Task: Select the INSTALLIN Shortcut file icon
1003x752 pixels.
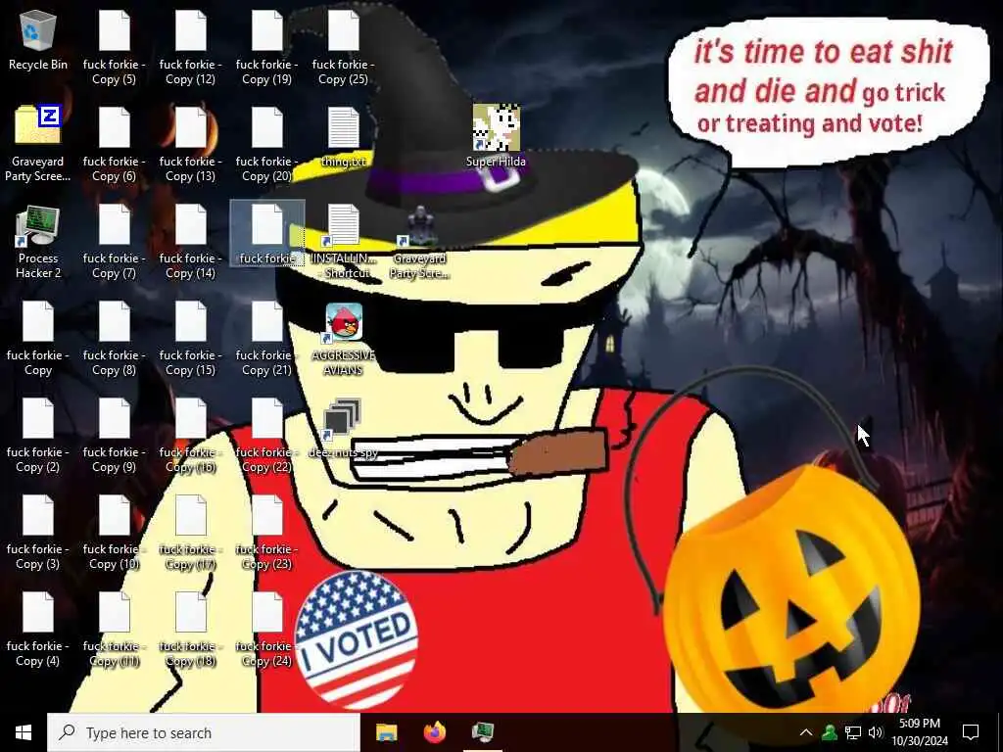Action: point(344,243)
